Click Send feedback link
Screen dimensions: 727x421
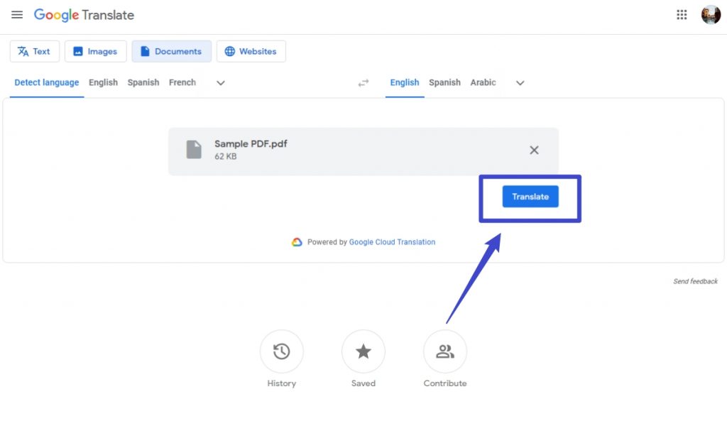click(x=695, y=281)
